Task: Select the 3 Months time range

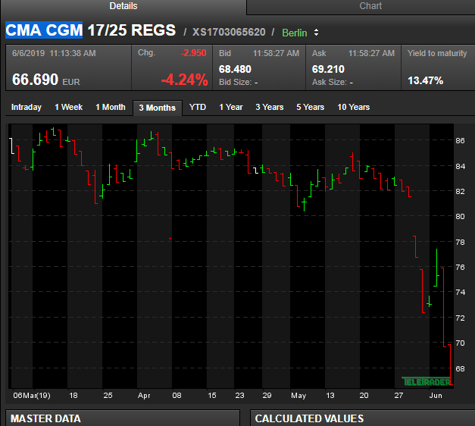Action: tap(158, 108)
